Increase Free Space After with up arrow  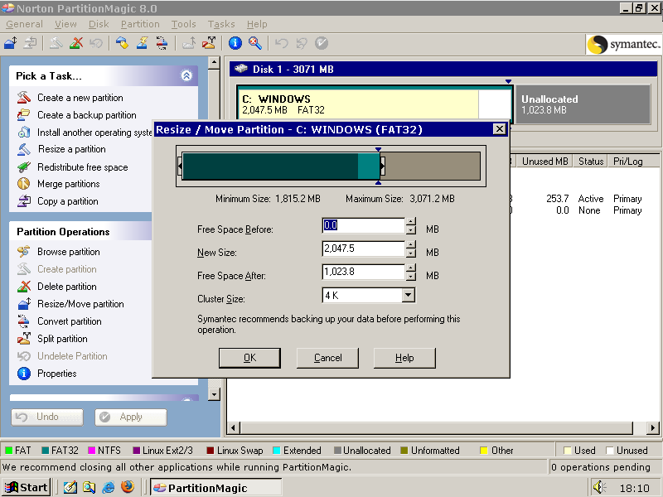tap(410, 268)
